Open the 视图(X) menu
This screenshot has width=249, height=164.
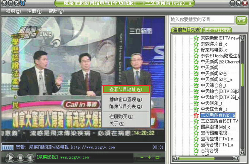tap(13, 11)
